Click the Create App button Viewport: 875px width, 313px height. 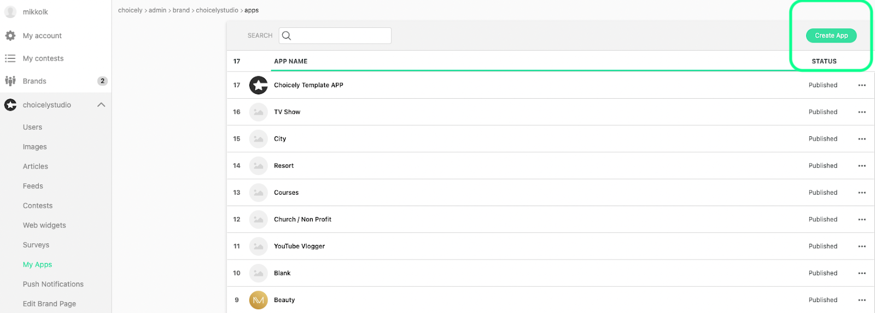[x=831, y=35]
